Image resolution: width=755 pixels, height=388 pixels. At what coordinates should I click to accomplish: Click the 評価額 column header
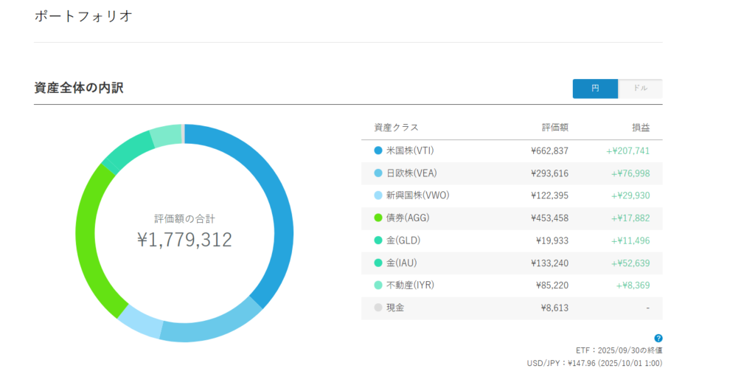click(554, 128)
